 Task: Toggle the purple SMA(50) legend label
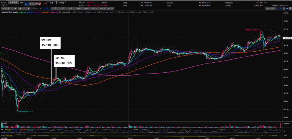37,12
